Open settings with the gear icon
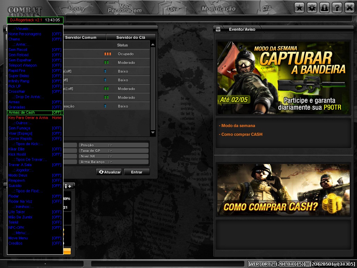This screenshot has width=357, height=268. pyautogui.click(x=312, y=8)
